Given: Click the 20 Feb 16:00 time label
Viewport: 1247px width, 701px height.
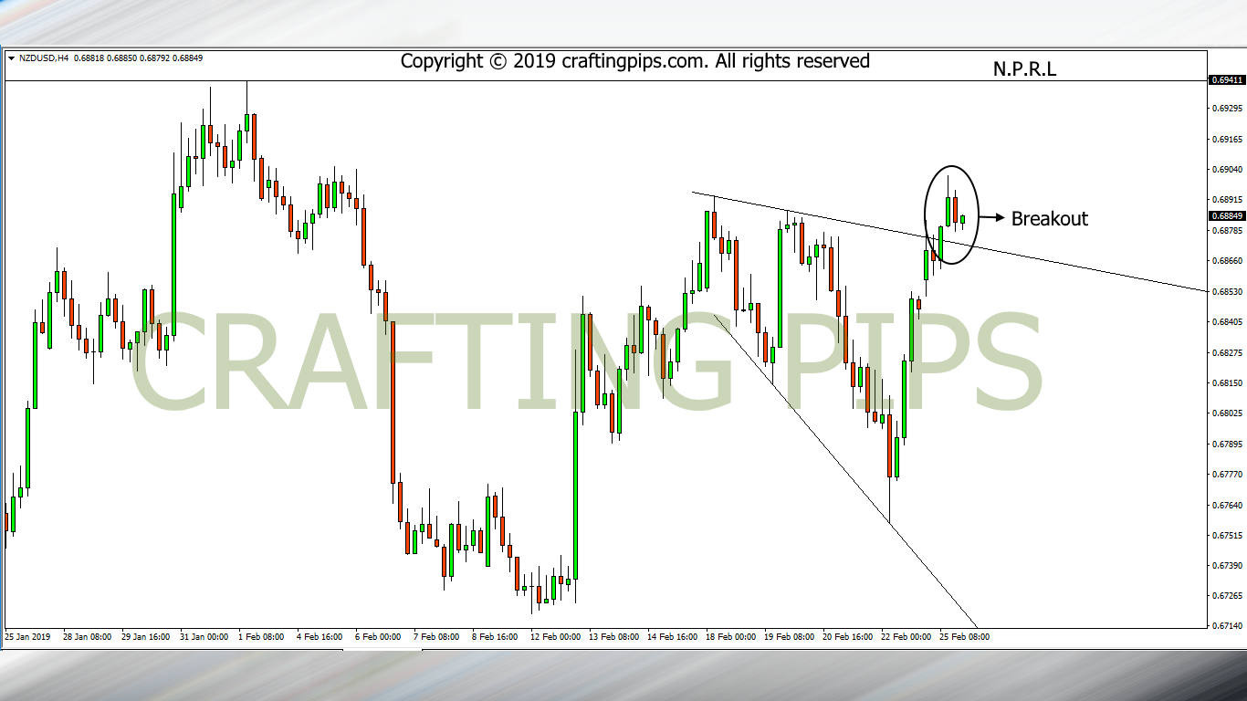Looking at the screenshot, I should 847,636.
